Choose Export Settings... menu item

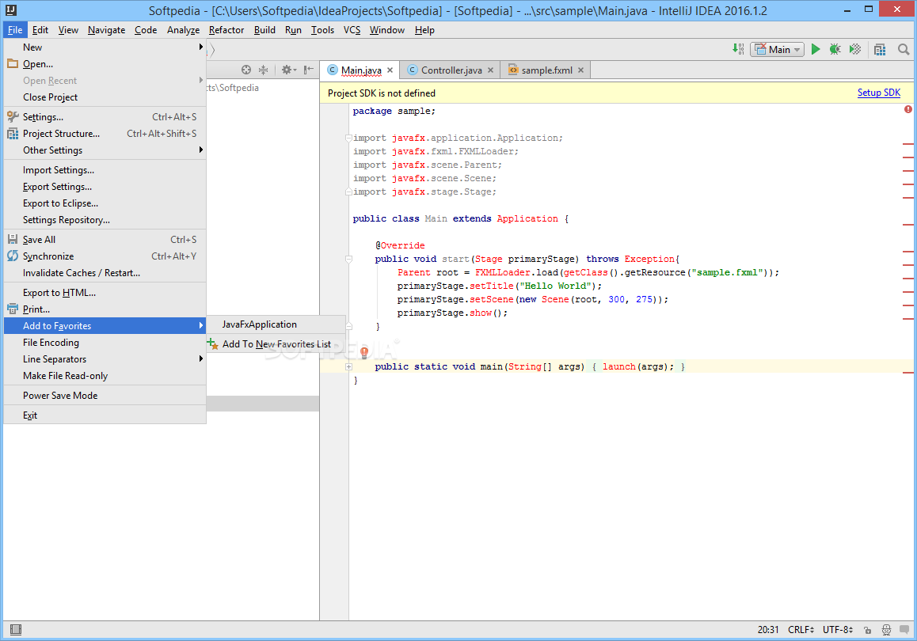[x=105, y=187]
